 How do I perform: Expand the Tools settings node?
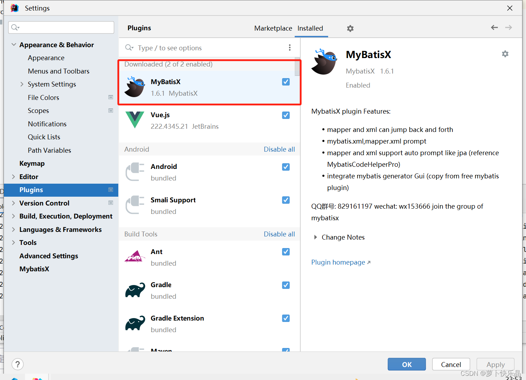pos(13,242)
